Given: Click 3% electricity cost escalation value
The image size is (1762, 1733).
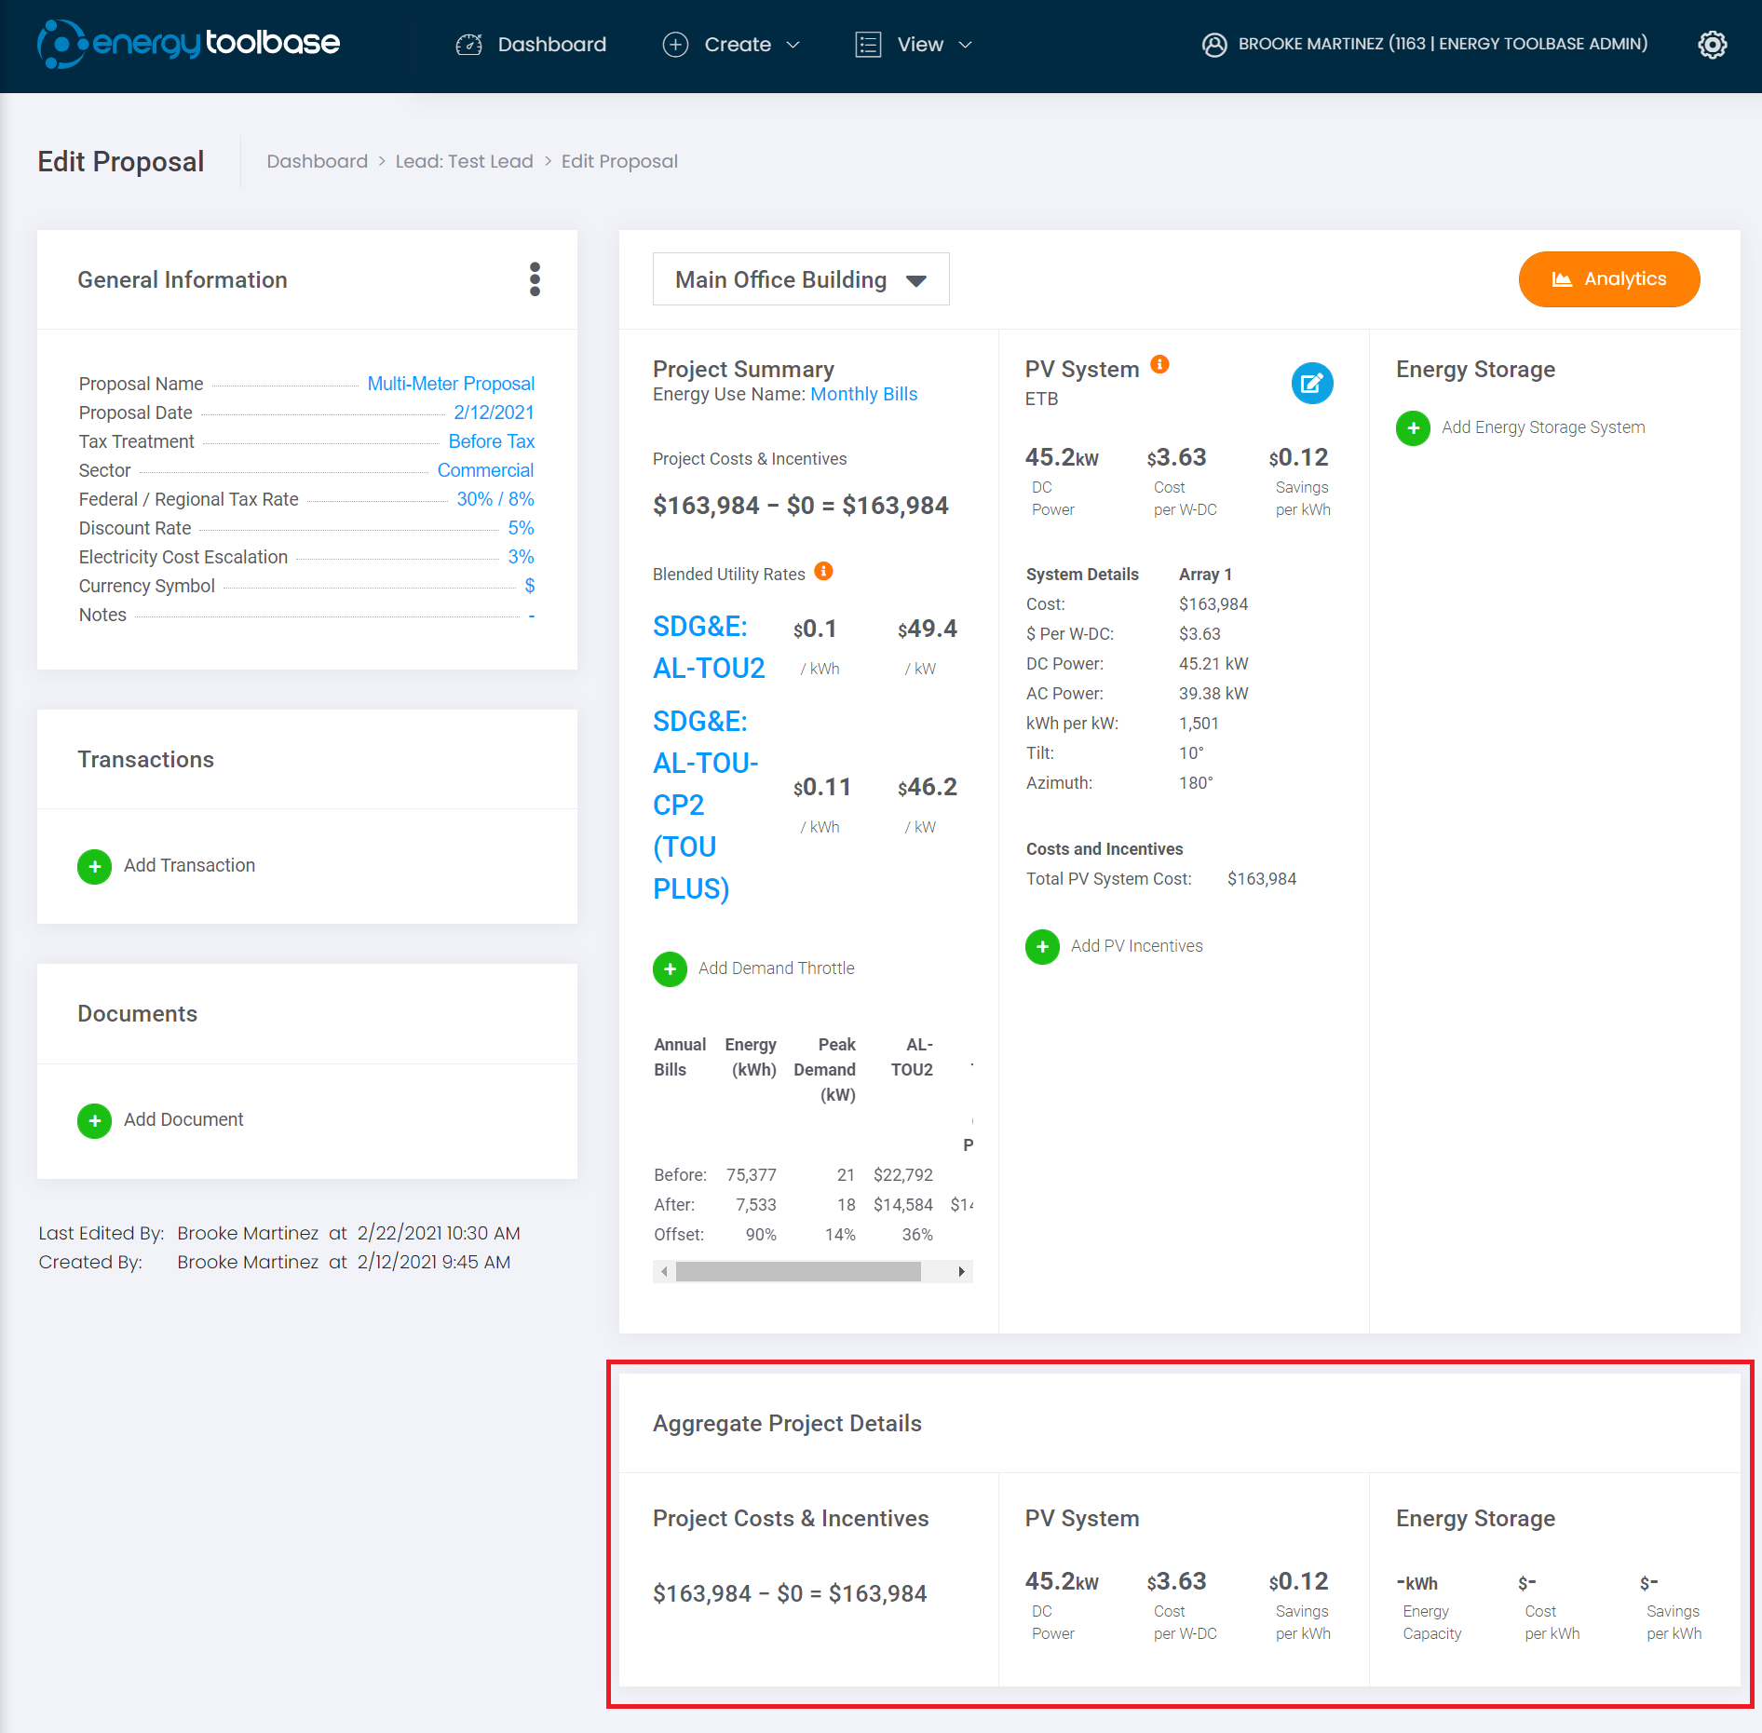Looking at the screenshot, I should [521, 557].
